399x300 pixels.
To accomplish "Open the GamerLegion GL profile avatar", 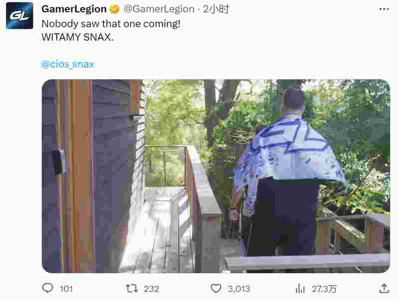I will click(x=19, y=16).
